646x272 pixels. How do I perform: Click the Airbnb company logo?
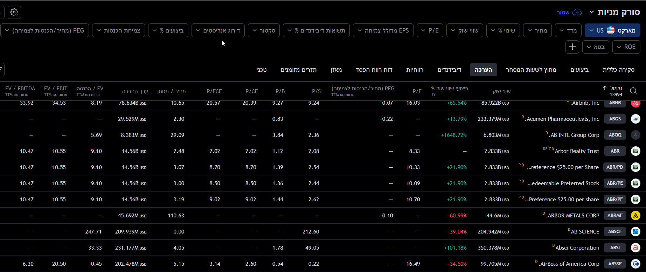tap(635, 103)
